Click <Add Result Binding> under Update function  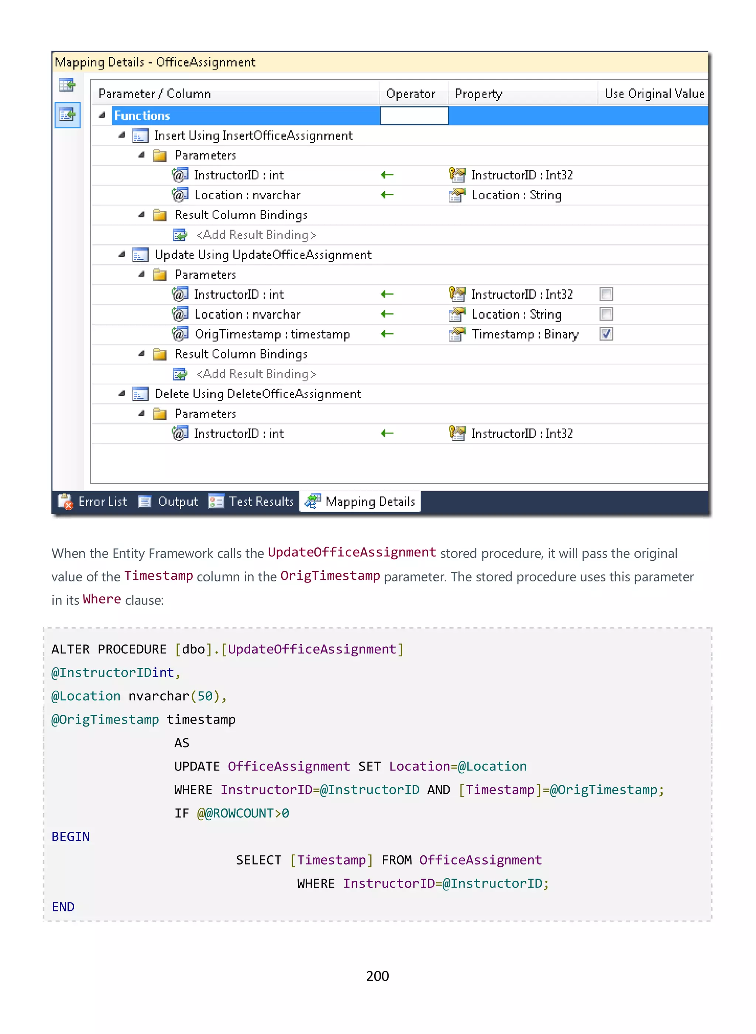256,374
